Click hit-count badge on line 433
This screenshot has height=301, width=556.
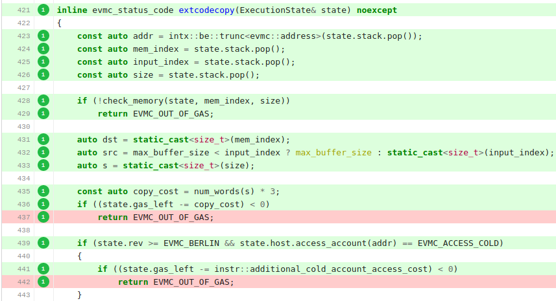(43, 165)
